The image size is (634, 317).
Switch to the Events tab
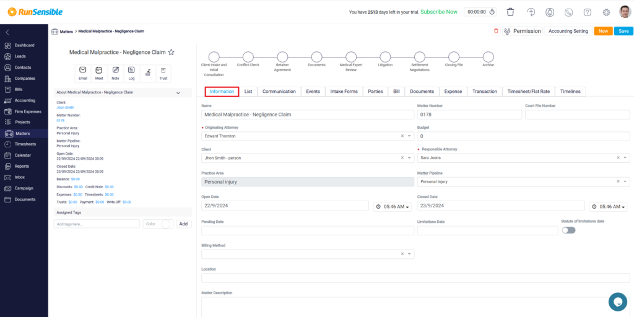pos(313,92)
